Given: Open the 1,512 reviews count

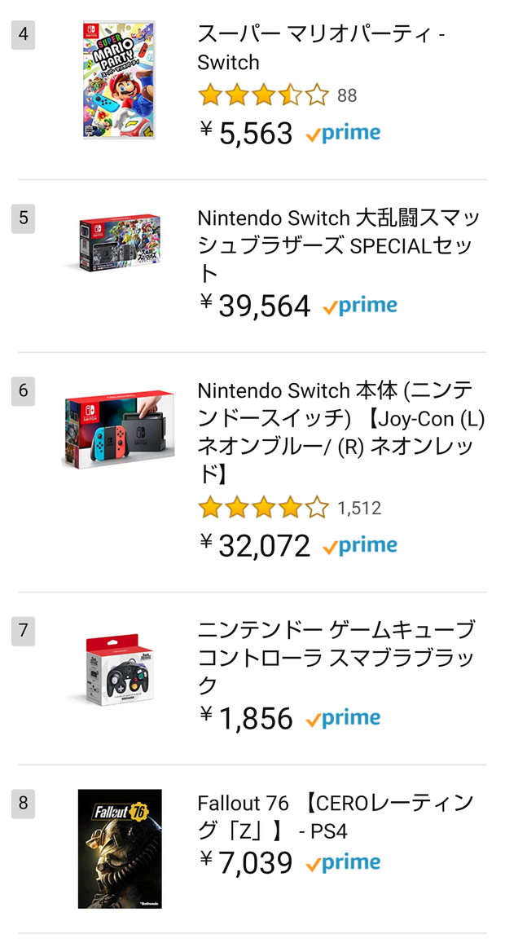Looking at the screenshot, I should tap(359, 509).
